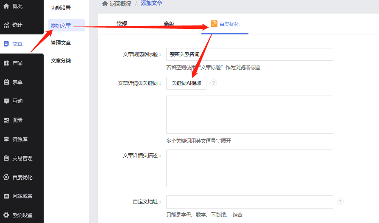
Task: Click the orange icon on 百度优化 tab
Action: click(x=214, y=23)
